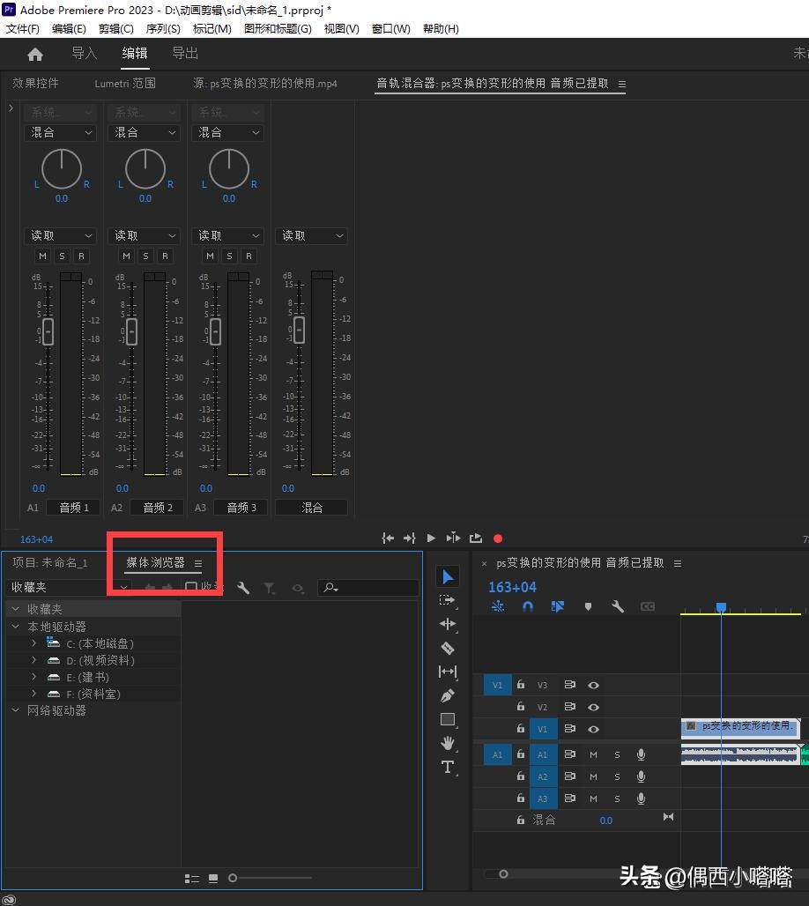Click the Ripple Edit tool
The width and height of the screenshot is (809, 906).
[448, 624]
